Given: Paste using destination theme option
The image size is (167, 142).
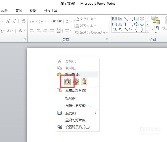Looking at the screenshot, I should pos(68,82).
